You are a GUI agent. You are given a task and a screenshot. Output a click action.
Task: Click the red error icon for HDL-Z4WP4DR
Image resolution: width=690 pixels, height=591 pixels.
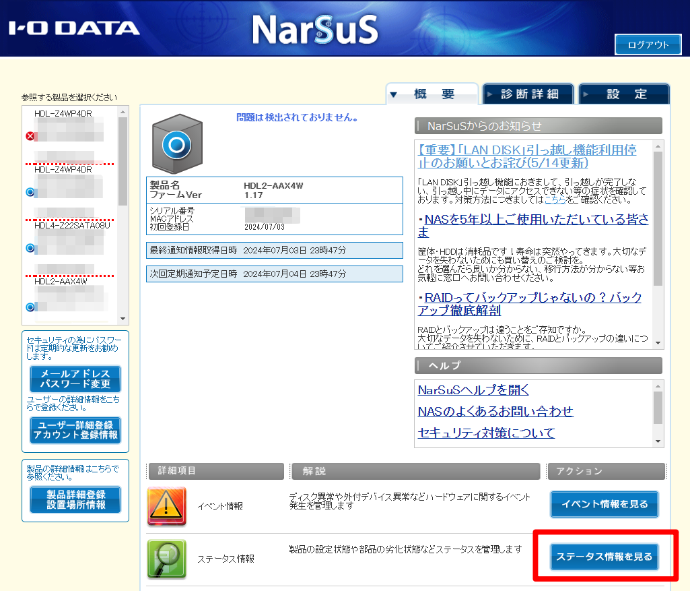[30, 136]
